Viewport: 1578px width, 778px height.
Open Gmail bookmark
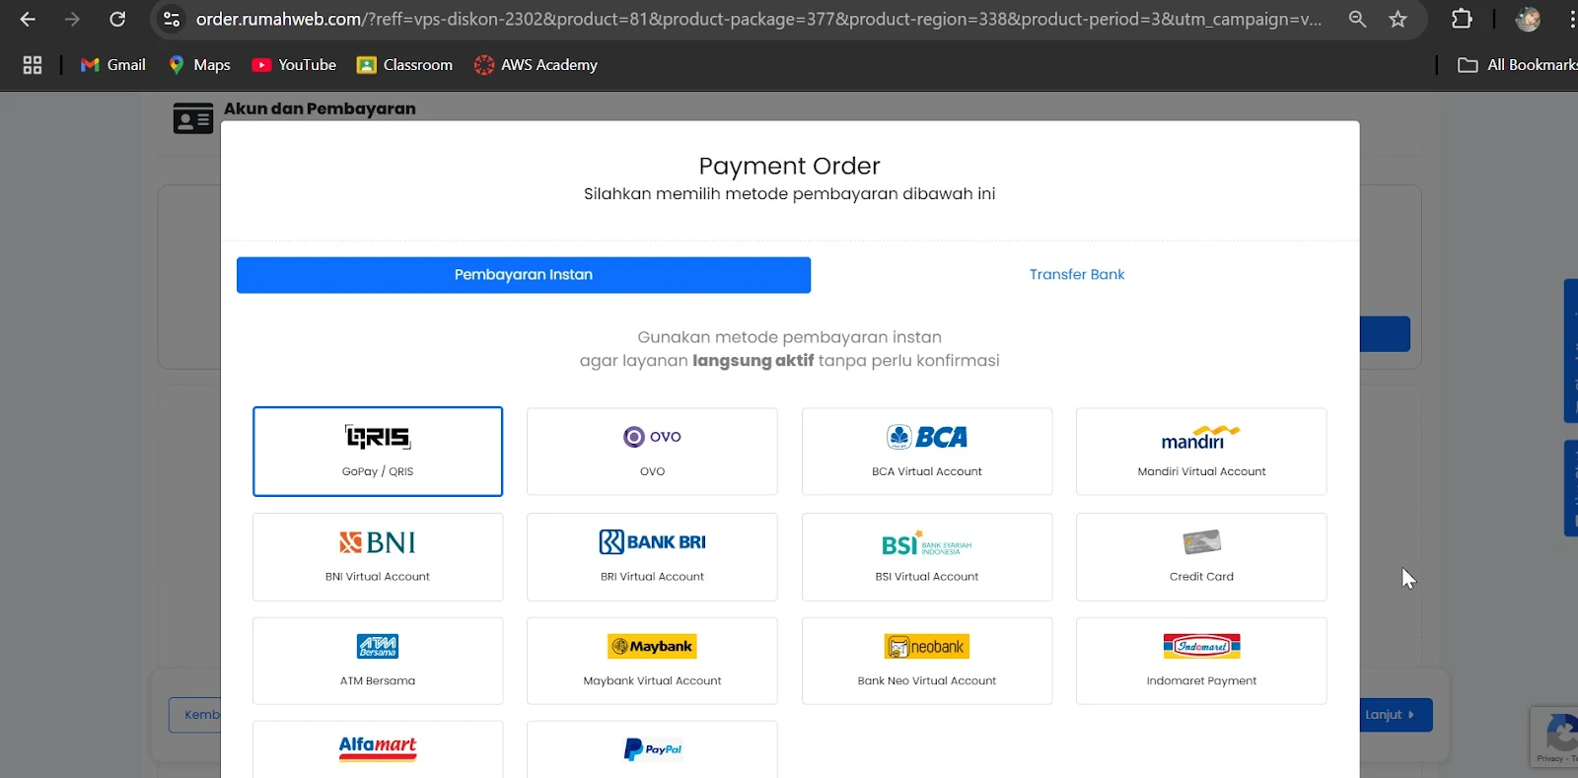point(113,65)
